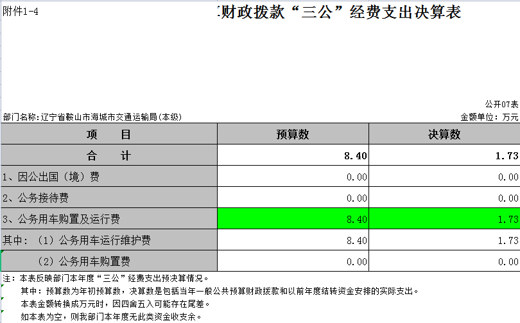Image resolution: width=520 pixels, height=323 pixels.
Task: Click the '1、因公出国（境）费' row label
Action: click(109, 177)
